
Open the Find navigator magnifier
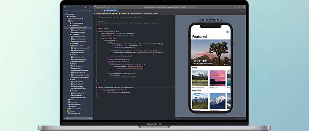point(75,10)
